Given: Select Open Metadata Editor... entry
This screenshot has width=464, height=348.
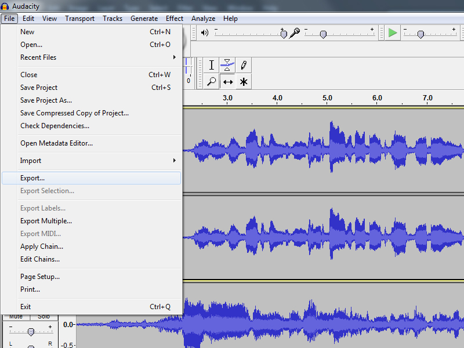Looking at the screenshot, I should (92, 143).
